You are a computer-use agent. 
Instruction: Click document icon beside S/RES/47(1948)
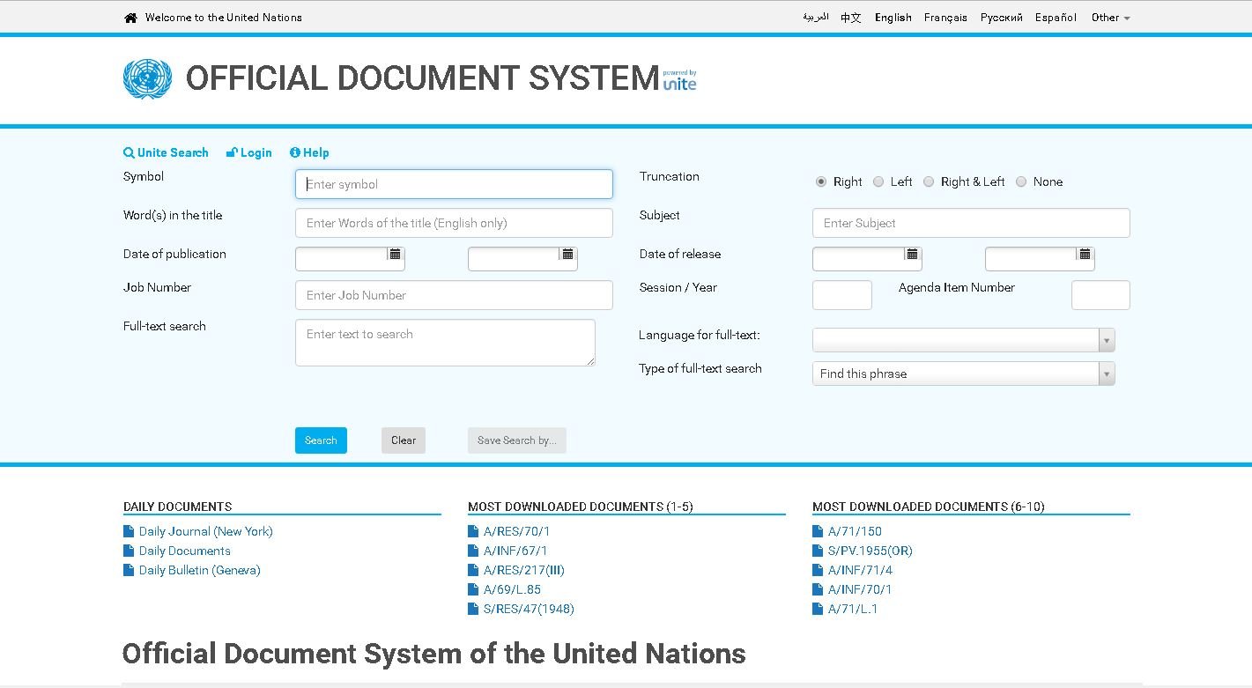point(473,609)
